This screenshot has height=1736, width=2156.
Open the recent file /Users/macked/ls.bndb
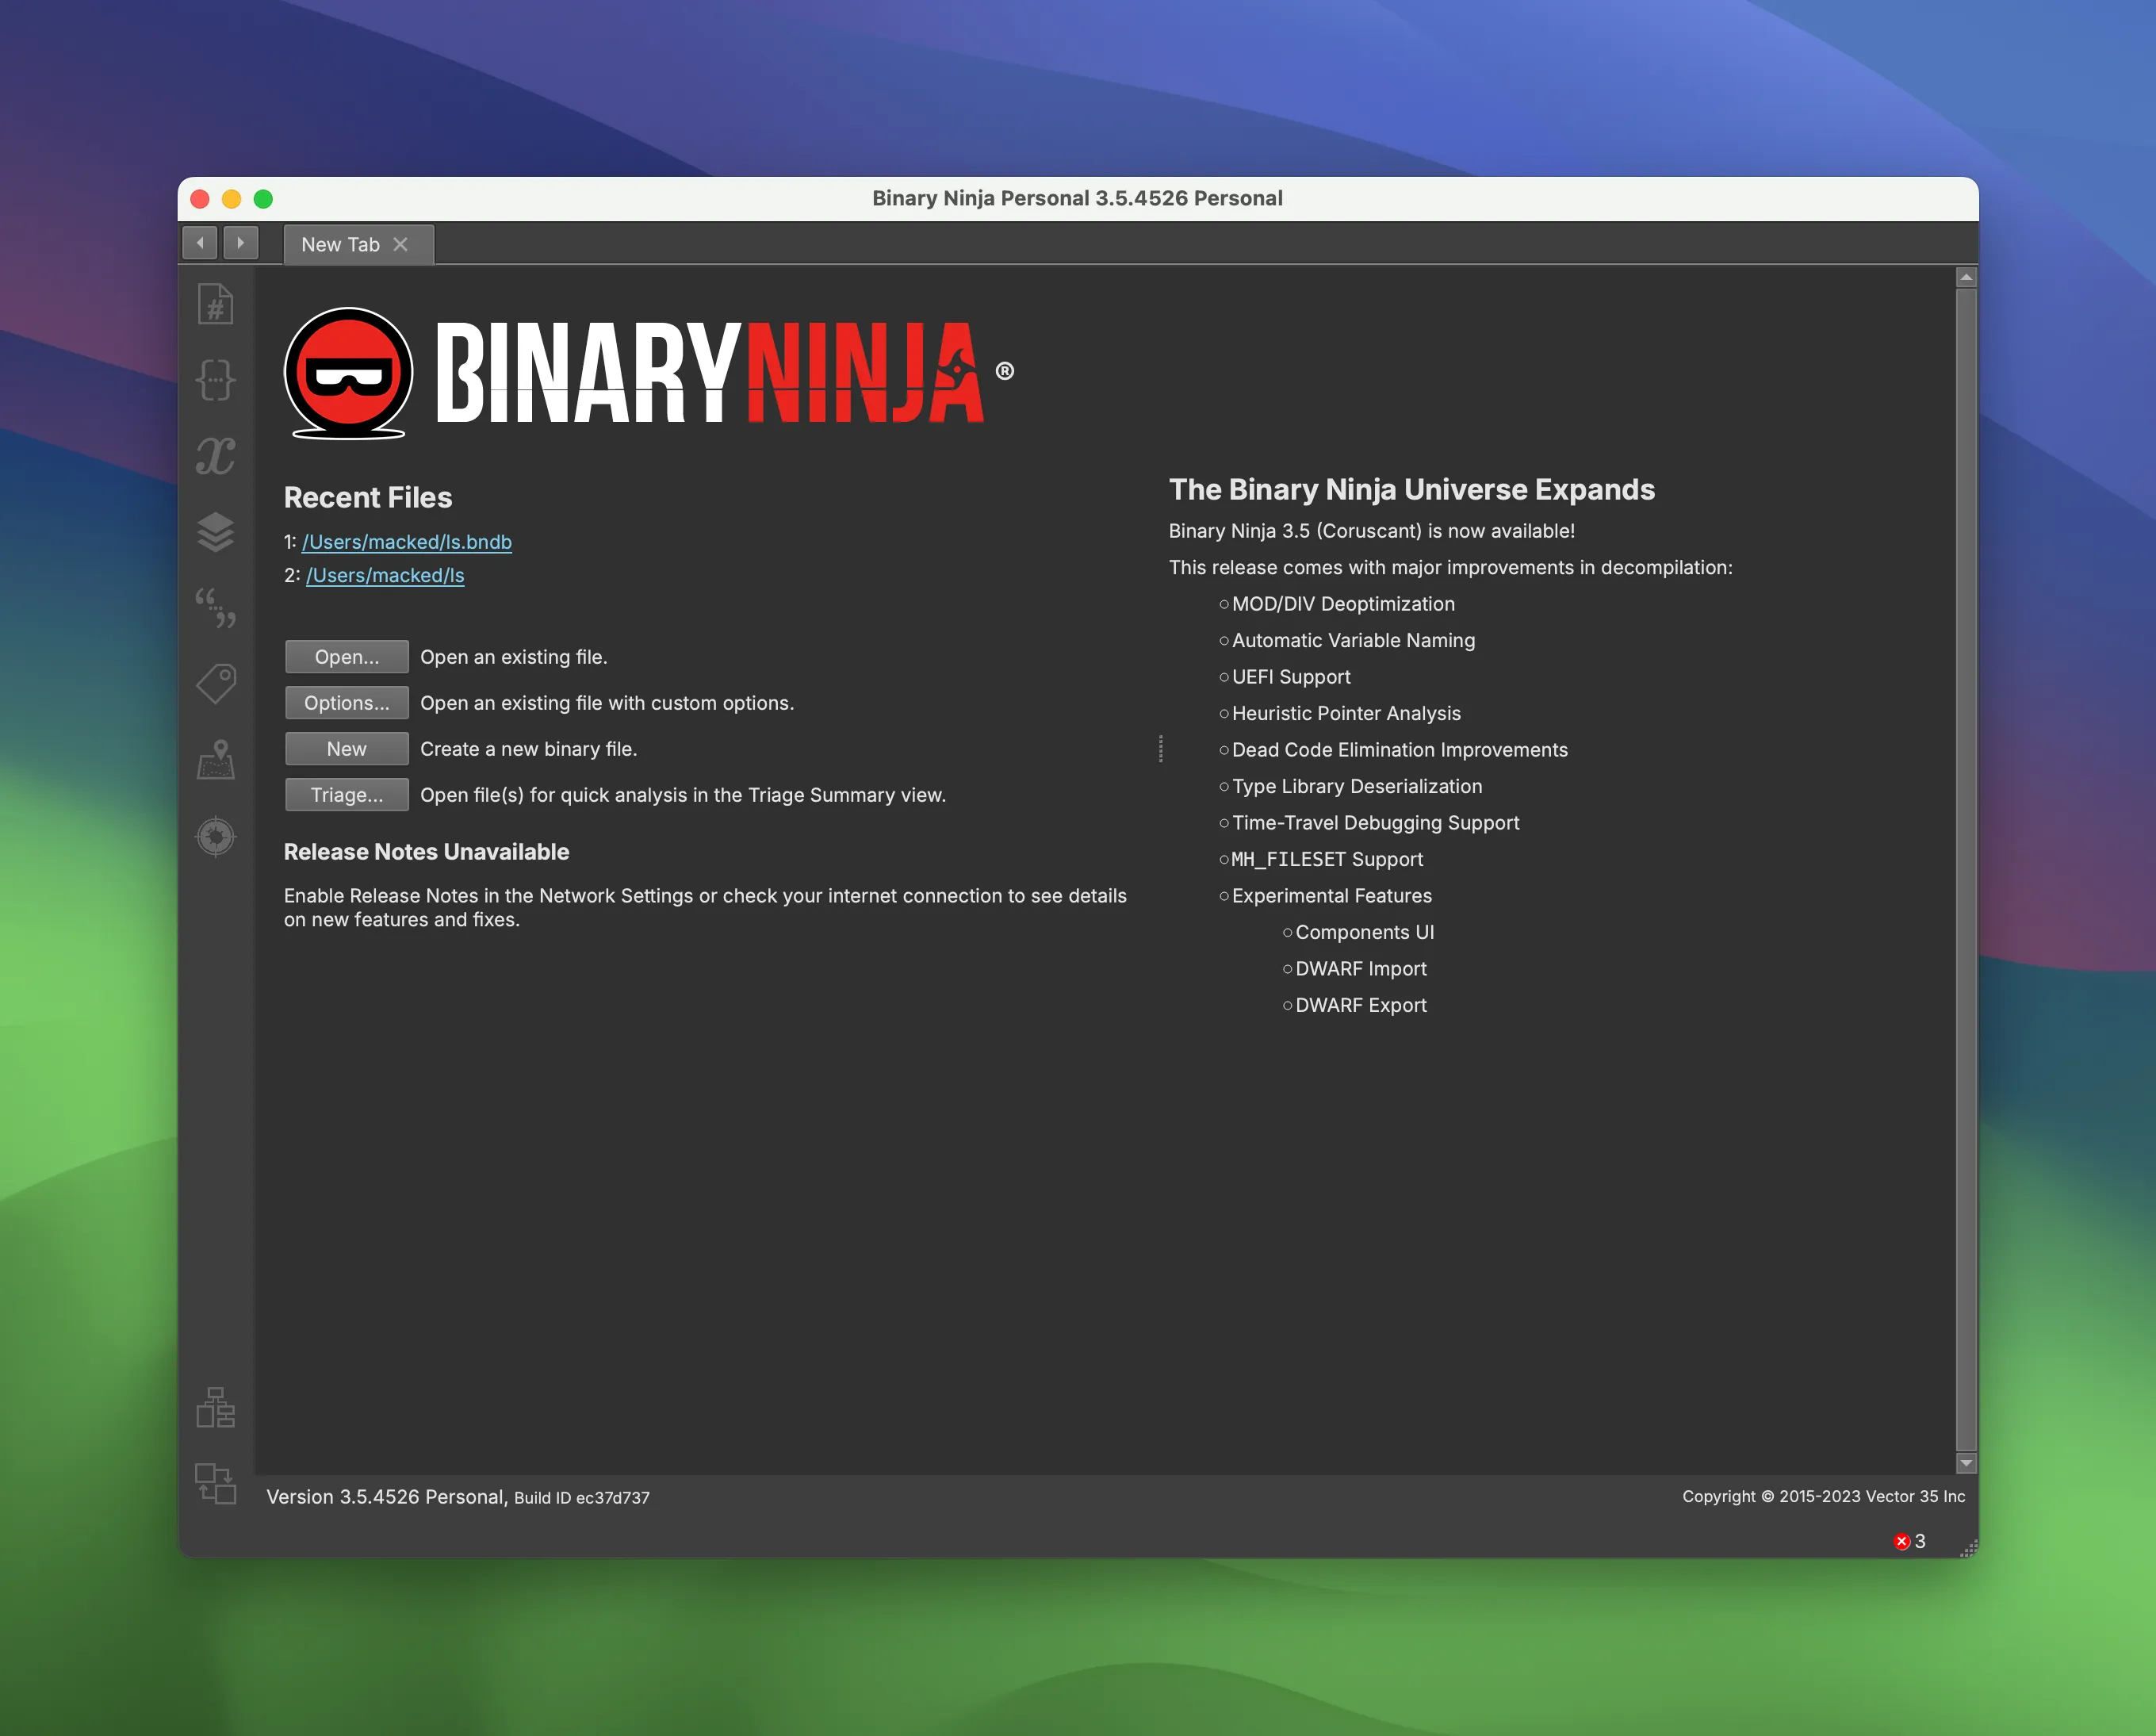(x=406, y=541)
